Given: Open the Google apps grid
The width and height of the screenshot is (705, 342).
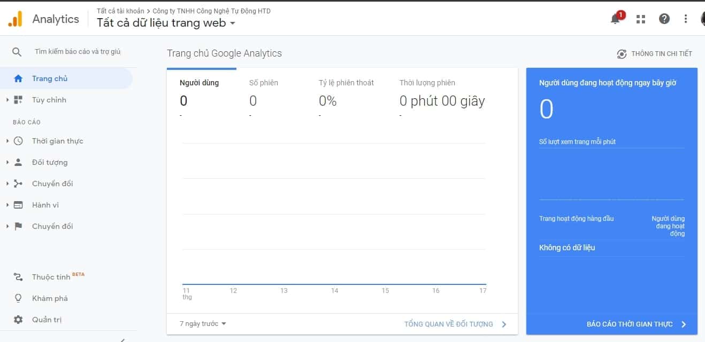Looking at the screenshot, I should tap(640, 18).
